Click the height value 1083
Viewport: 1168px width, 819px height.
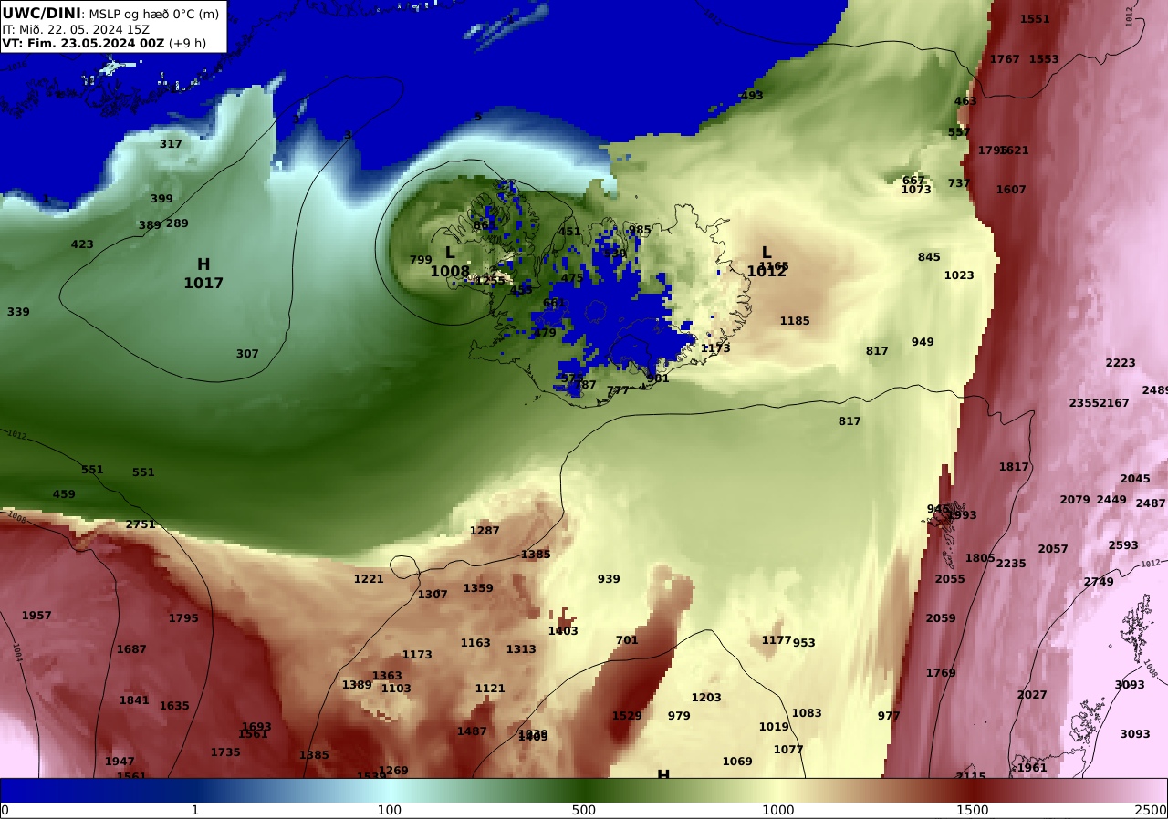click(x=807, y=713)
